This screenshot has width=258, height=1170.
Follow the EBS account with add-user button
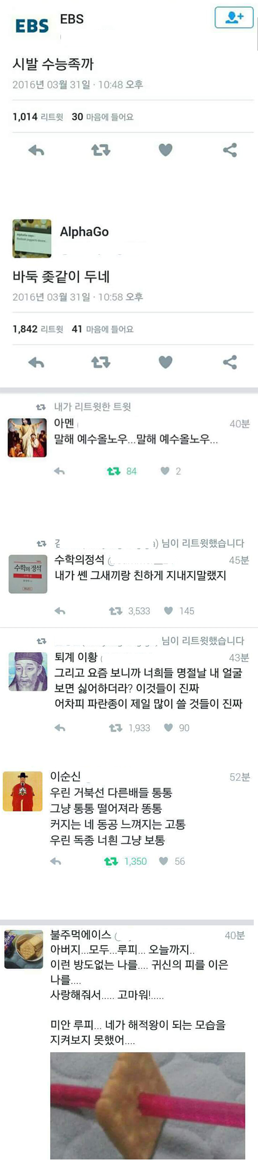coord(234,18)
